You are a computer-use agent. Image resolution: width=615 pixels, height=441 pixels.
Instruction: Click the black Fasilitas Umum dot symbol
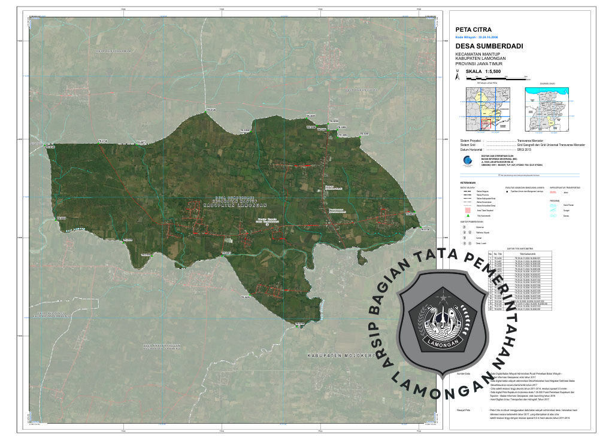click(x=508, y=191)
